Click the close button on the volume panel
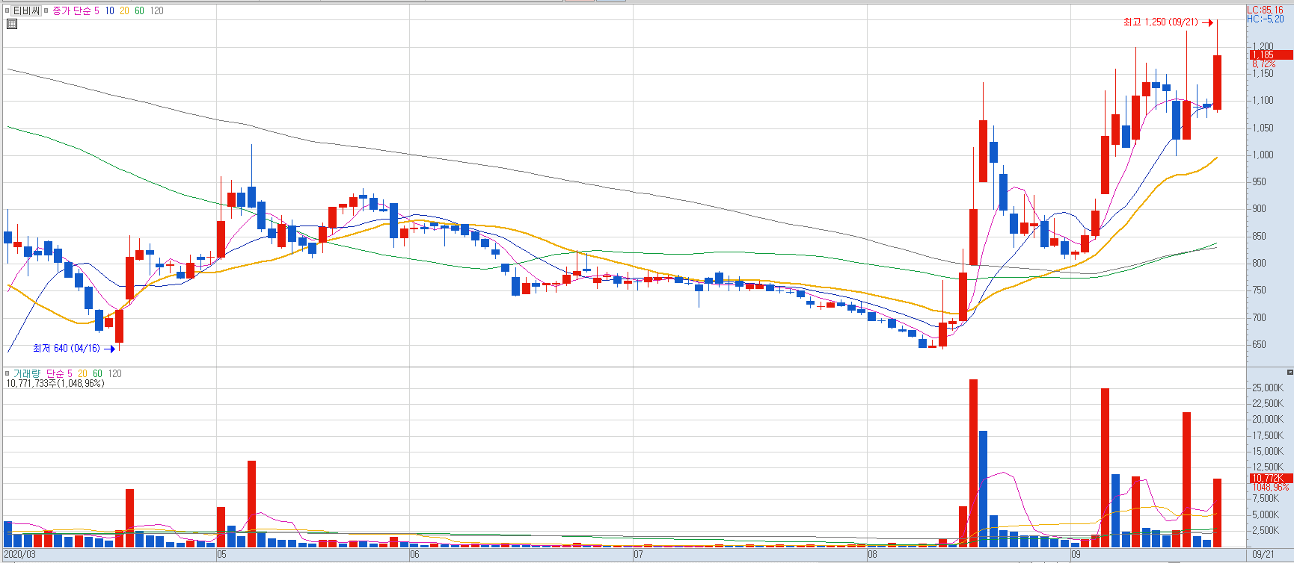The width and height of the screenshot is (1294, 563). coord(1290,372)
